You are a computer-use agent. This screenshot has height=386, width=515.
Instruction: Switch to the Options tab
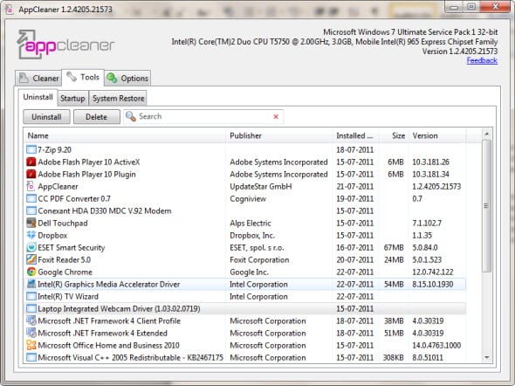click(127, 79)
